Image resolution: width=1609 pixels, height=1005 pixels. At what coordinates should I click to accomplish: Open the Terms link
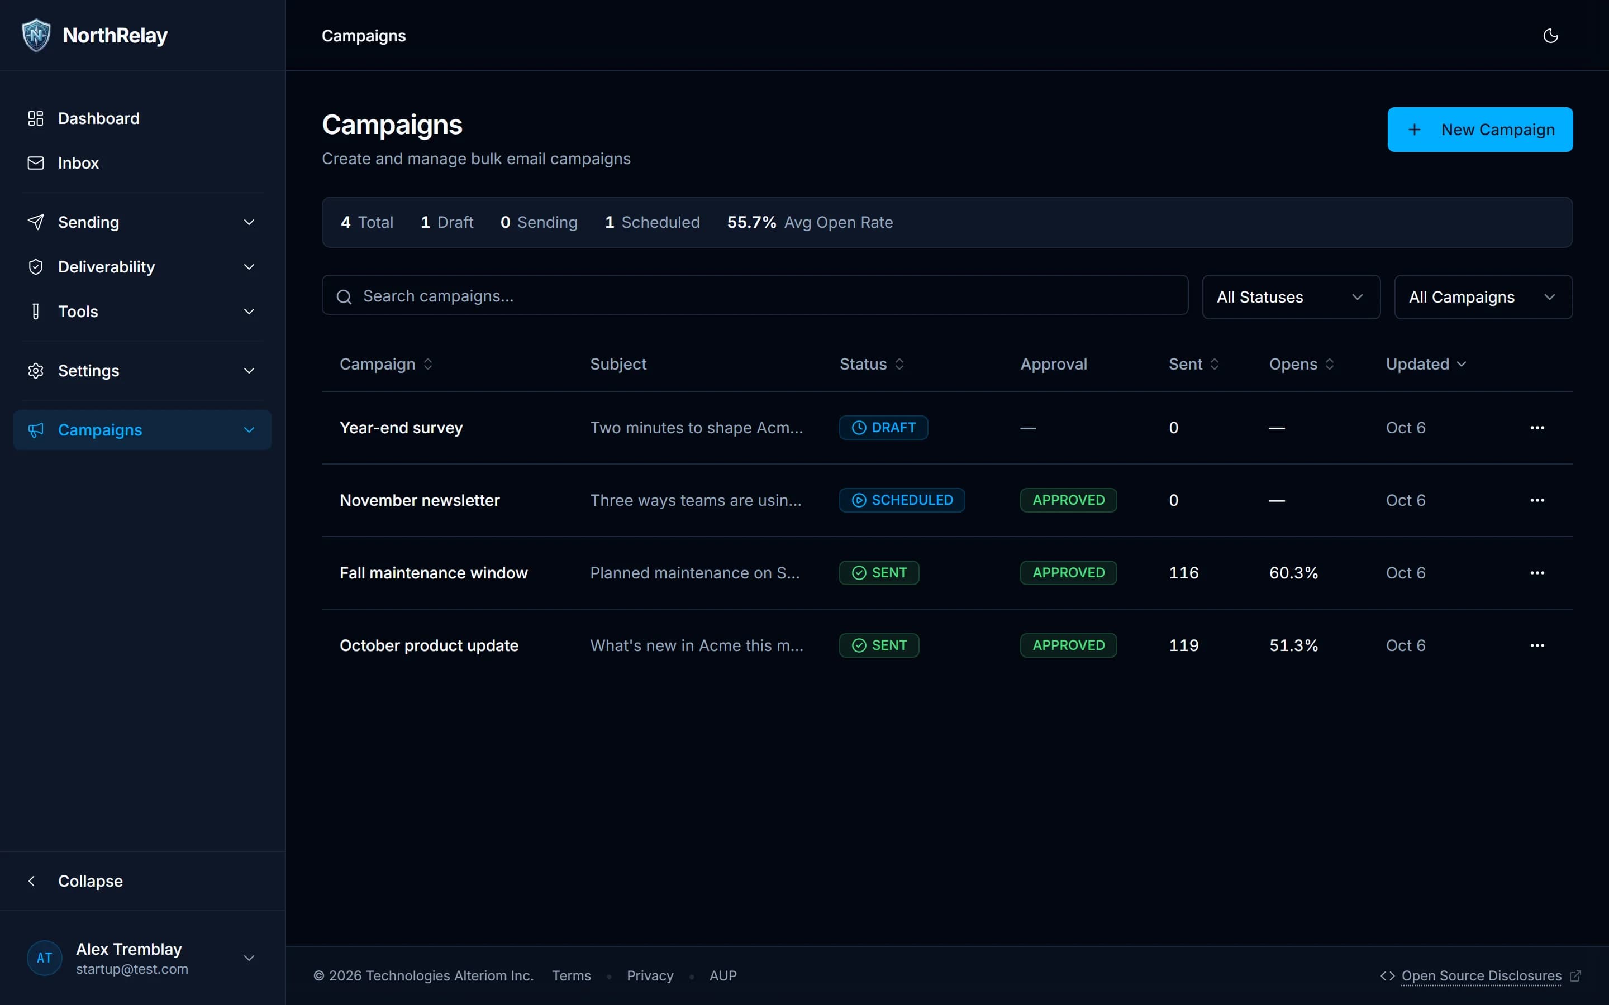tap(571, 975)
